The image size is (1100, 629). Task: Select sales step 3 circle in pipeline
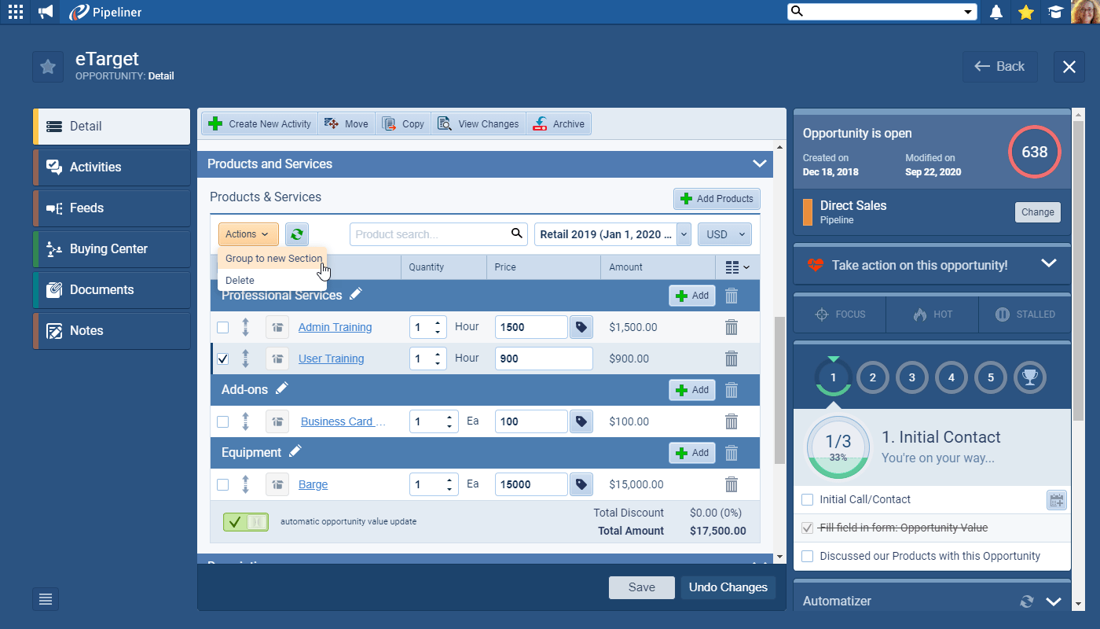911,377
